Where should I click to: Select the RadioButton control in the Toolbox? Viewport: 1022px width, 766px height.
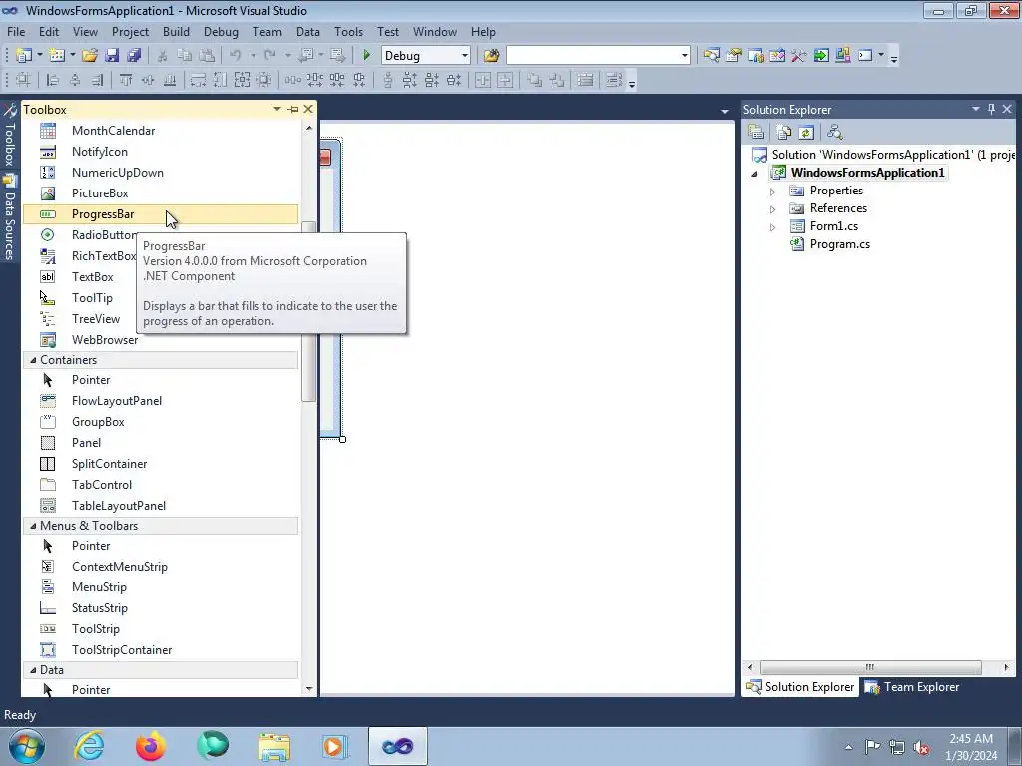coord(80,235)
